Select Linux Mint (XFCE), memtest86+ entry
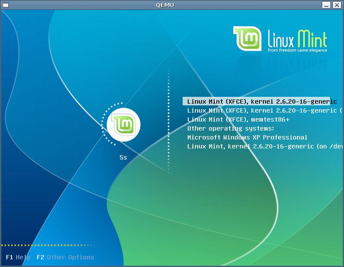Image resolution: width=344 pixels, height=267 pixels. (238, 119)
